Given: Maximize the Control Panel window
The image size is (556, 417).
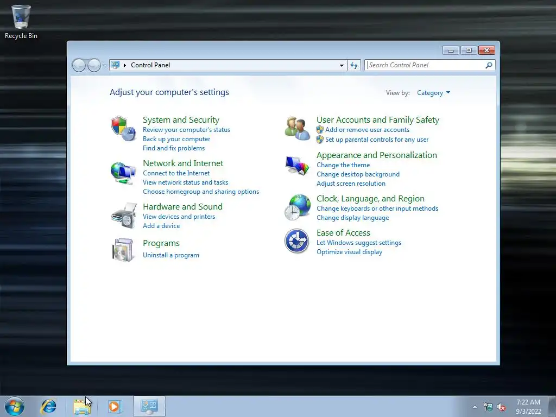Looking at the screenshot, I should (x=469, y=50).
